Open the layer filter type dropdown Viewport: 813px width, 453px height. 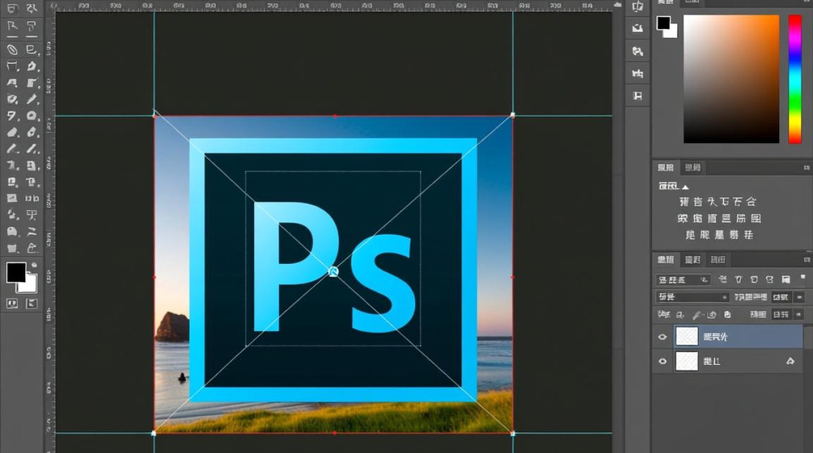(684, 280)
